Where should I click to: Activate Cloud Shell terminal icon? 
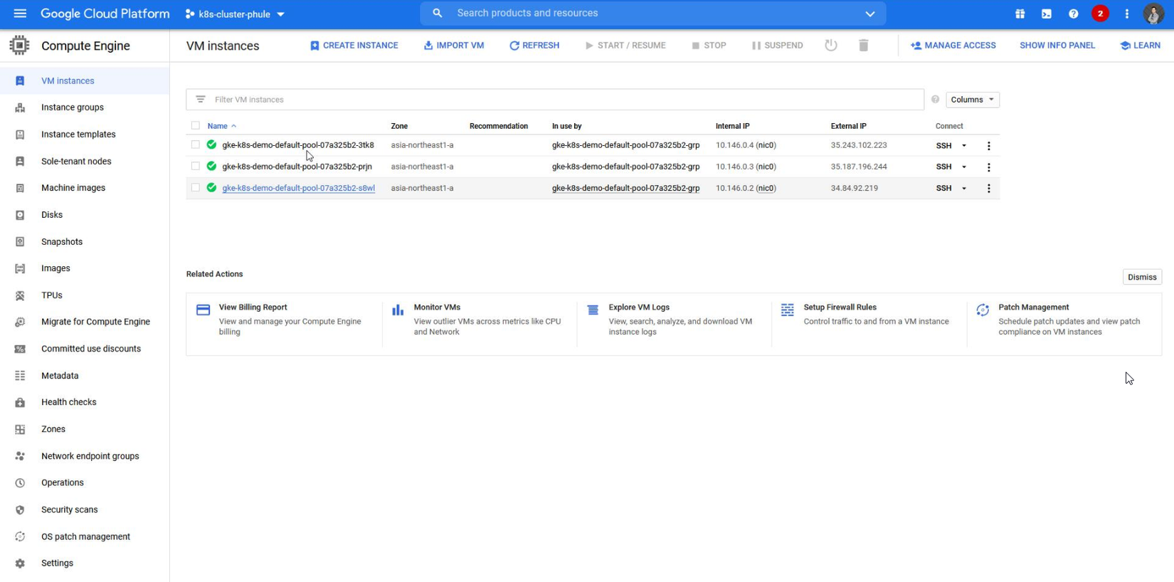click(1047, 14)
